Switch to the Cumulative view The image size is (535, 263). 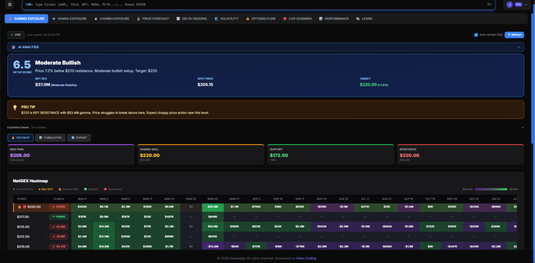pos(51,138)
